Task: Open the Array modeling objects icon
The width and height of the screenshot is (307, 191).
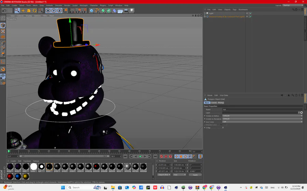Action: [x=109, y=11]
